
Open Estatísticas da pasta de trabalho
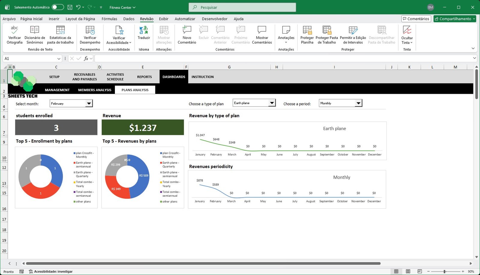60,30
